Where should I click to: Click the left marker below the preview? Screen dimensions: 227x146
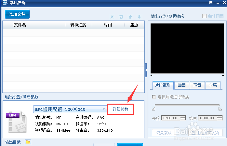click(x=151, y=75)
